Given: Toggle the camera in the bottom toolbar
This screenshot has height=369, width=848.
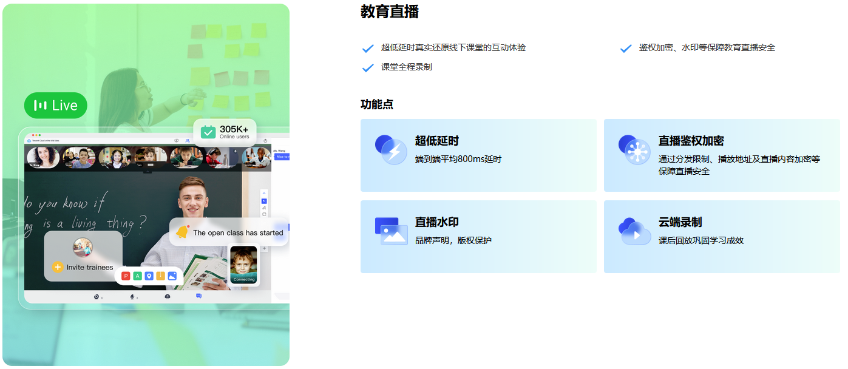Looking at the screenshot, I should 97,297.
